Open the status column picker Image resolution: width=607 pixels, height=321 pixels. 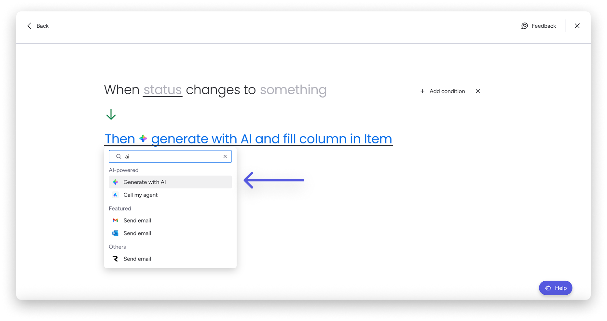tap(162, 90)
